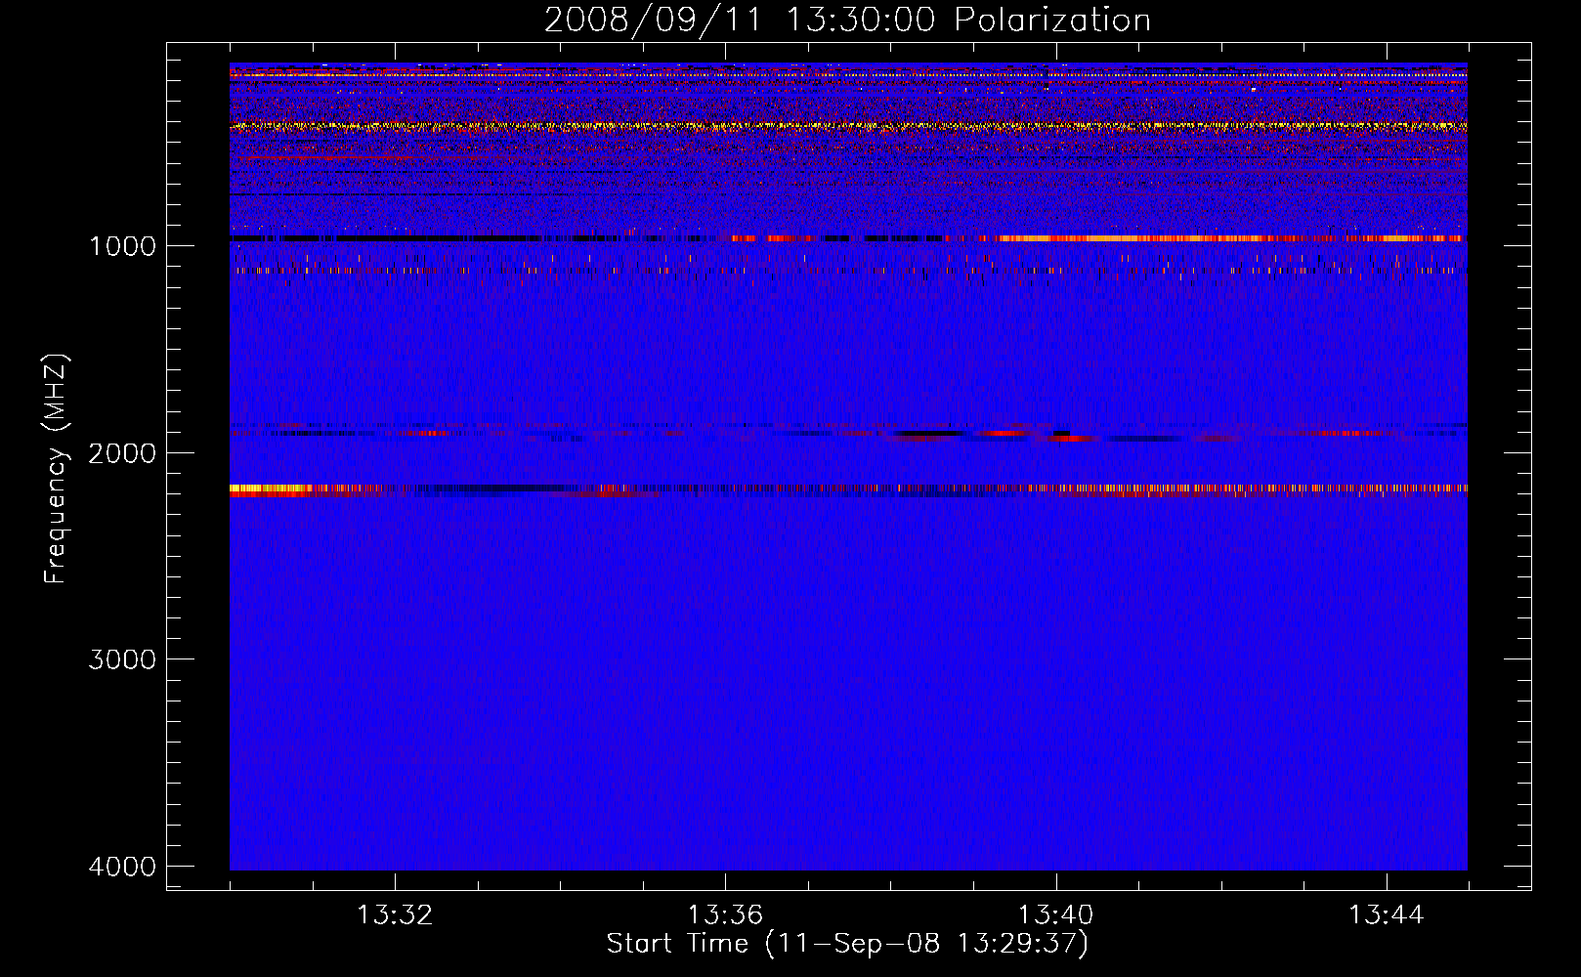Click the 13:40 time tick label
1581x977 pixels.
[x=1056, y=915]
